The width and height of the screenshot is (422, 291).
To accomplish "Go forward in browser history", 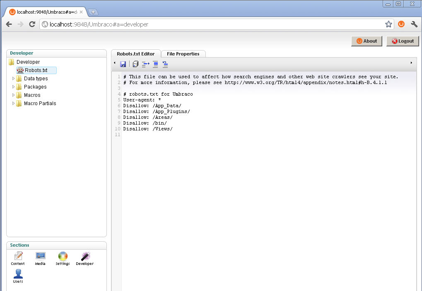I will [20, 24].
